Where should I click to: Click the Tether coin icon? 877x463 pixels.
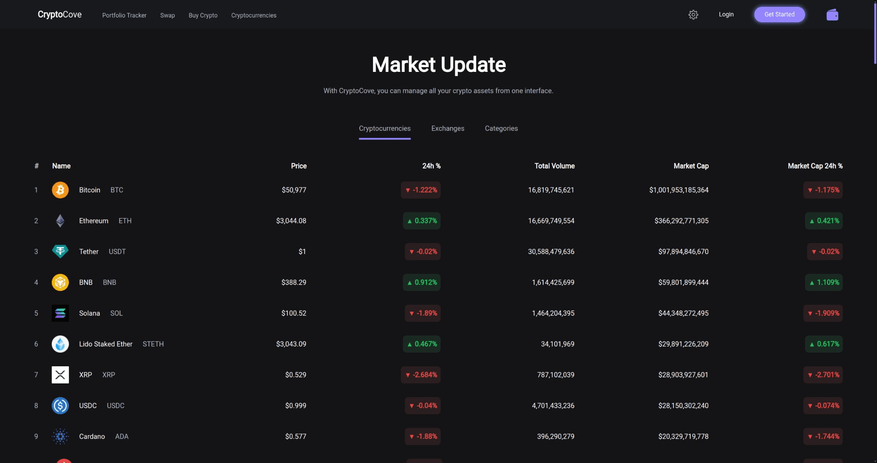point(60,251)
